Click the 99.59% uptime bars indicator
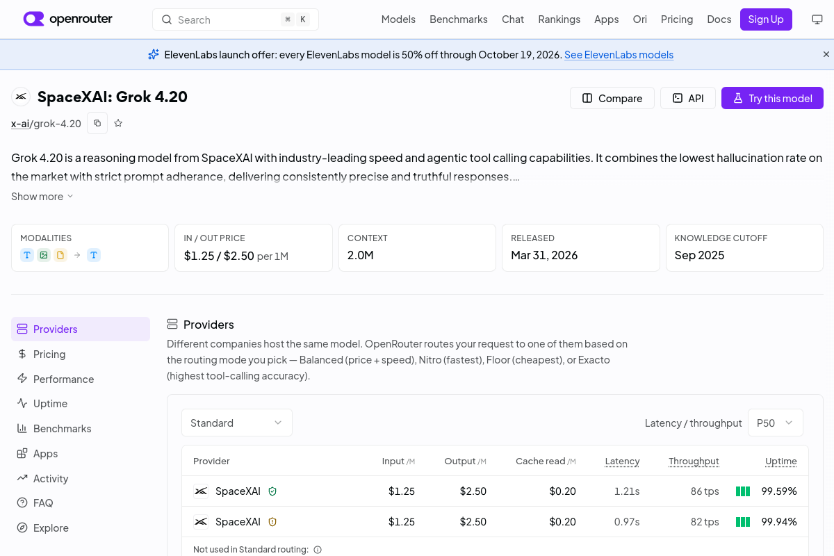Viewport: 834px width, 556px height. [x=743, y=491]
